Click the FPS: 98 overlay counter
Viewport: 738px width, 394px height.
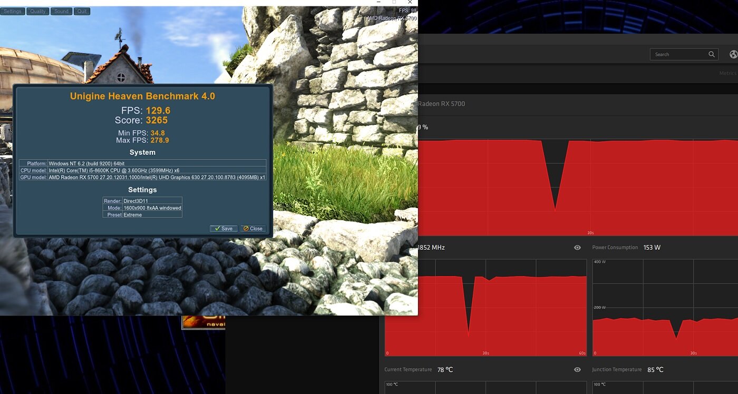pyautogui.click(x=407, y=11)
